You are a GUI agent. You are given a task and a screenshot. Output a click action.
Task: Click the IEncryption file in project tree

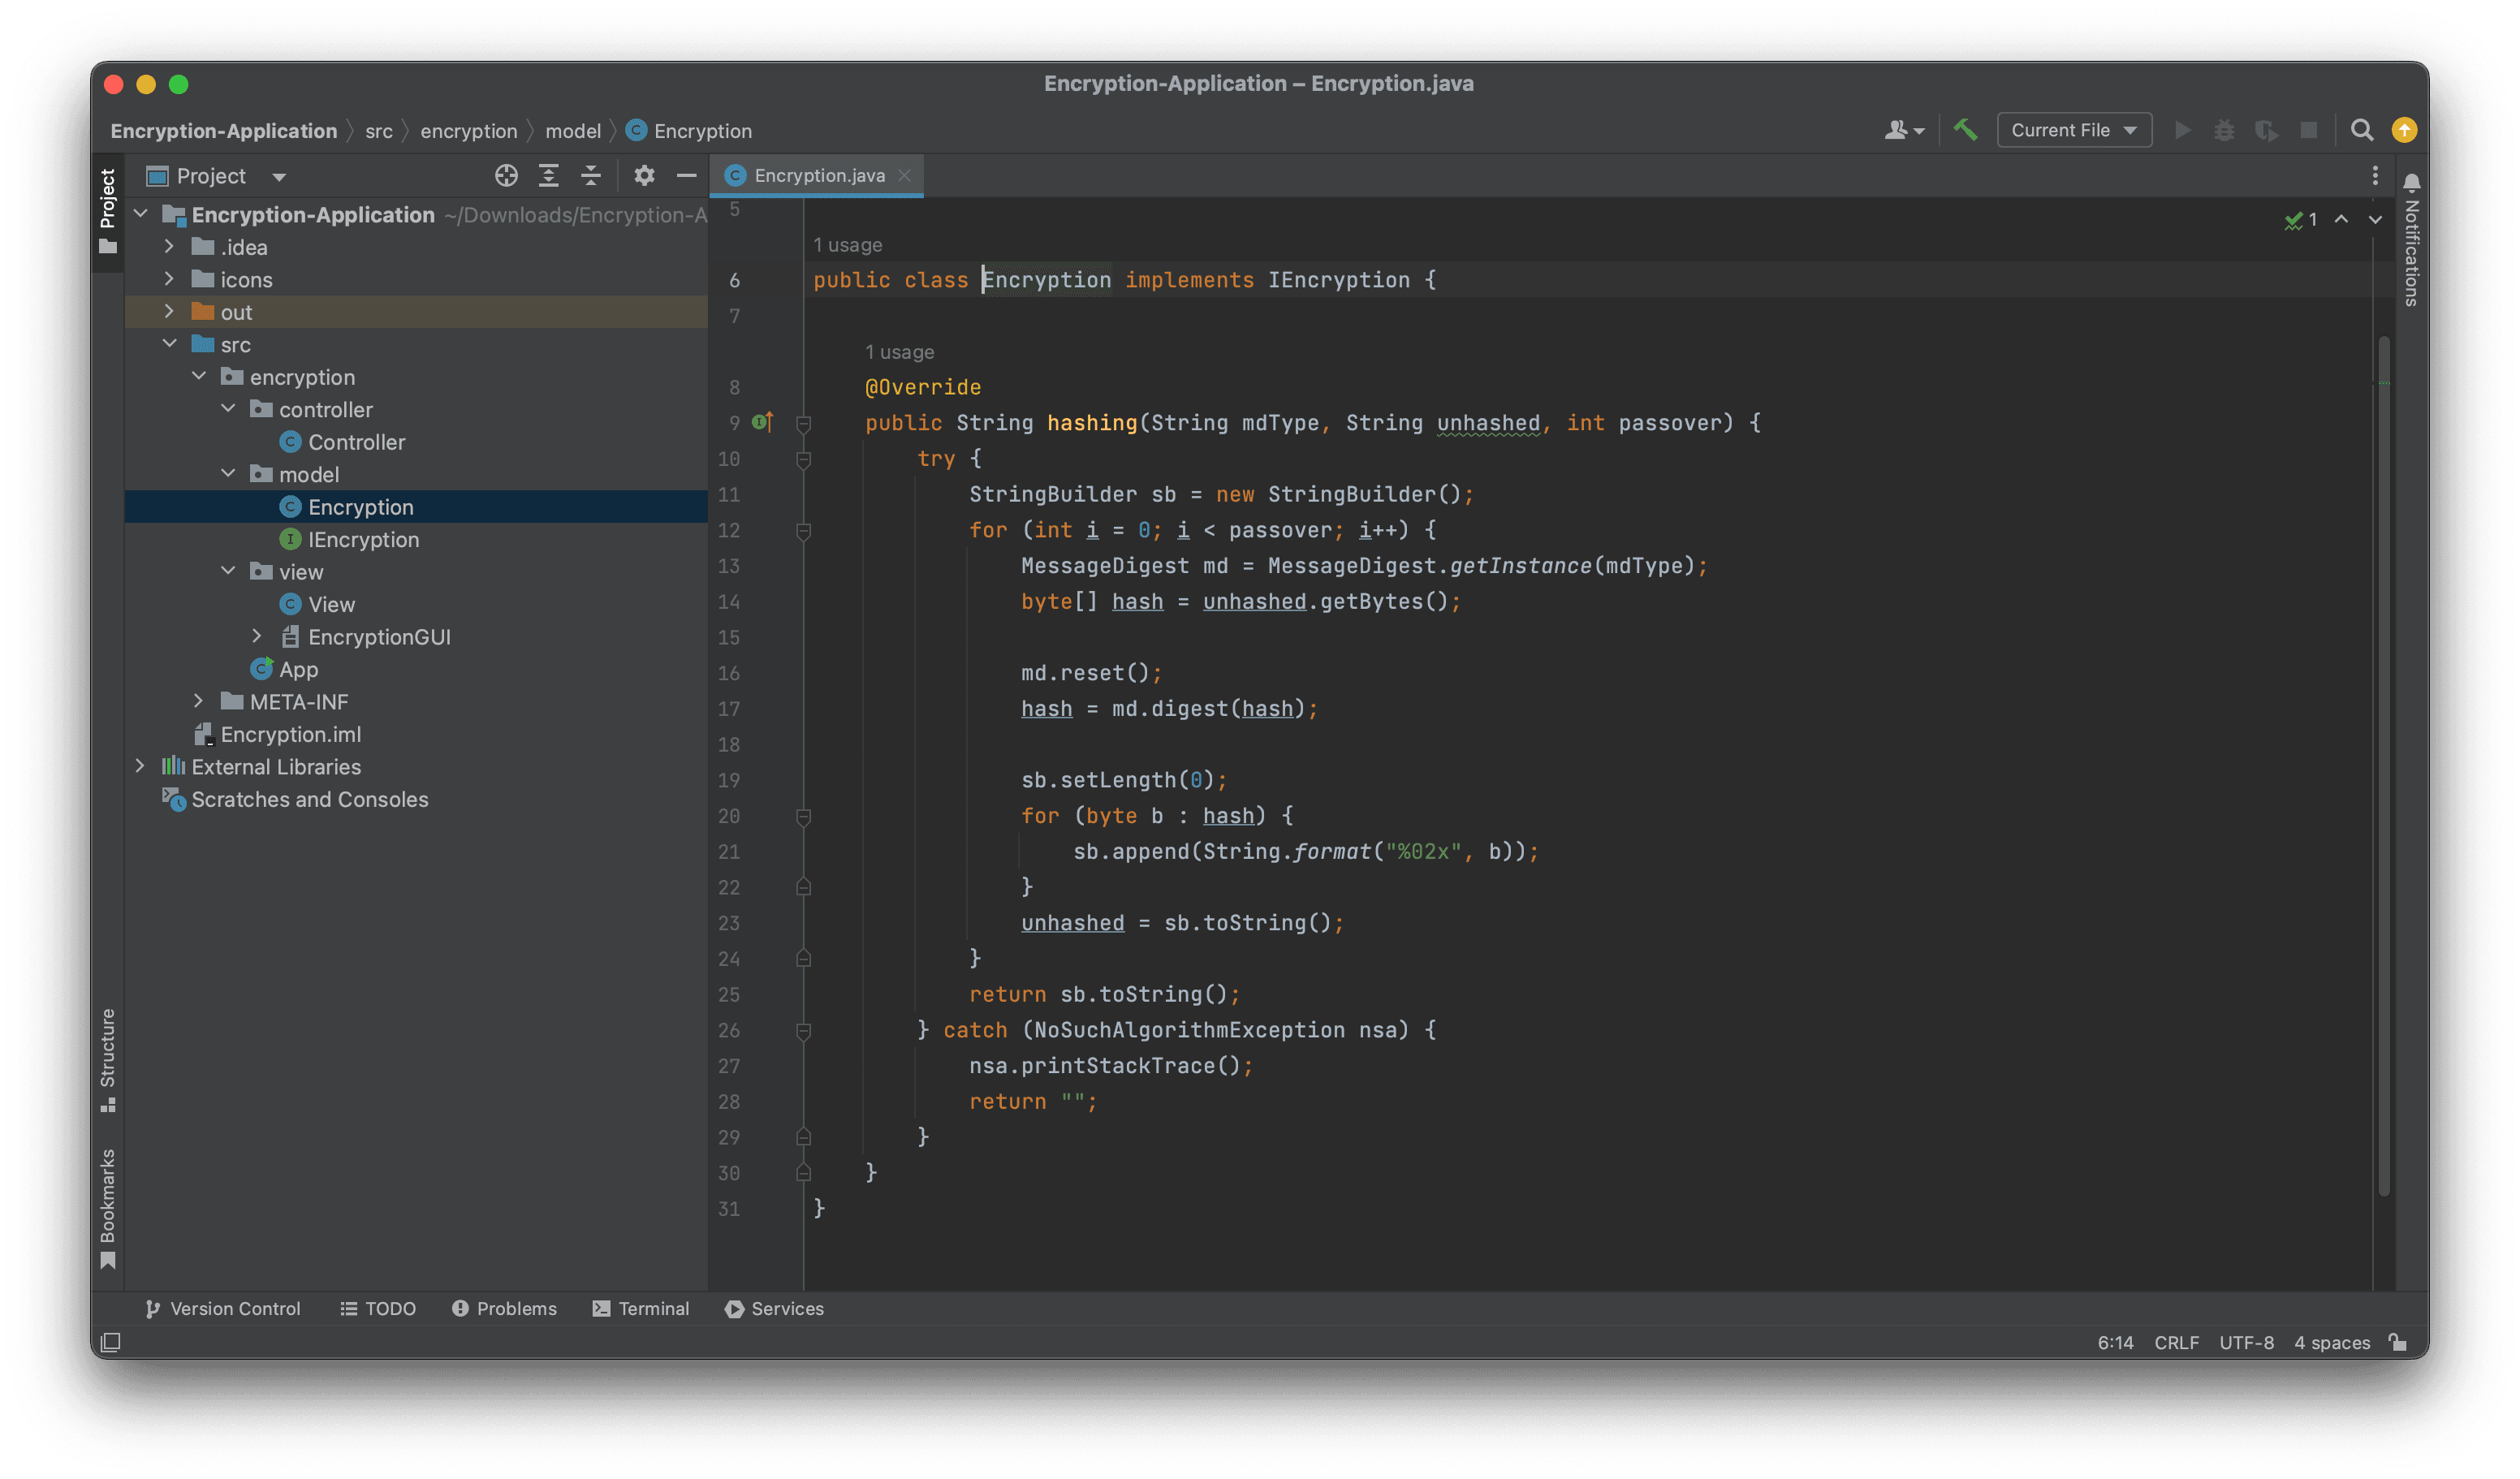[x=365, y=539]
